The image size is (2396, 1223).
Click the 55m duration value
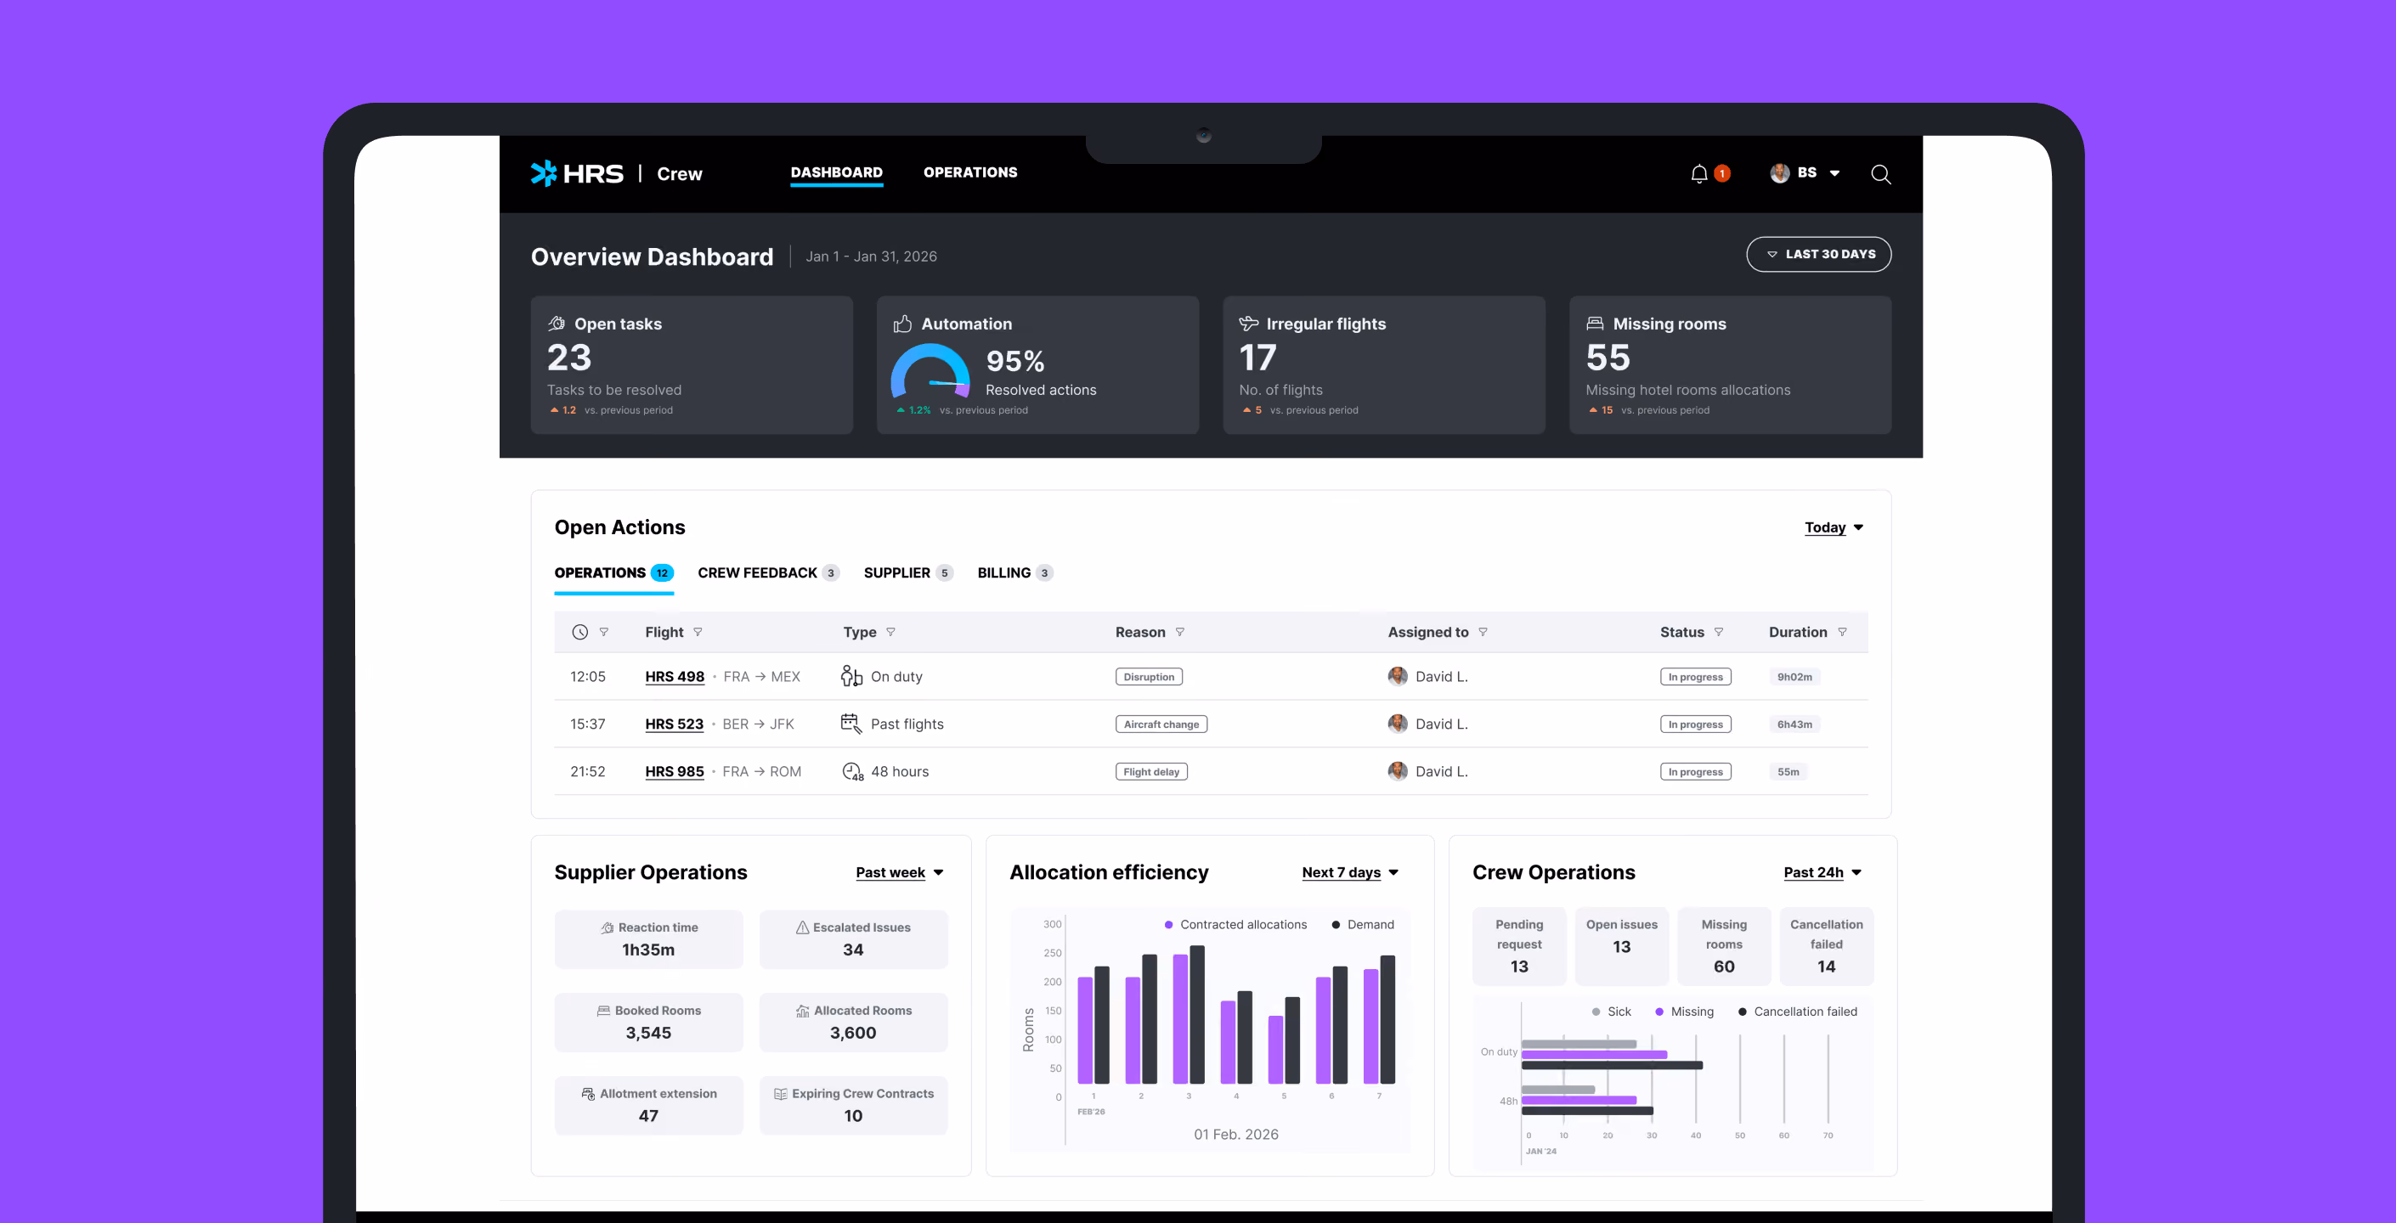coord(1788,772)
